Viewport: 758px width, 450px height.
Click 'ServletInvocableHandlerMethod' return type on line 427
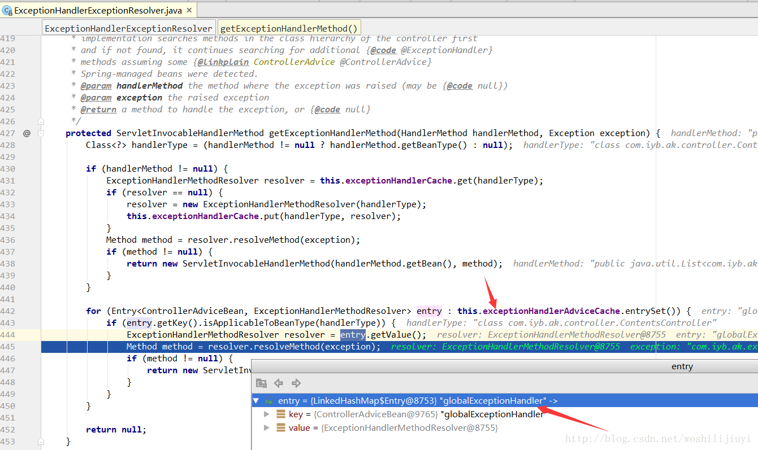tap(190, 133)
